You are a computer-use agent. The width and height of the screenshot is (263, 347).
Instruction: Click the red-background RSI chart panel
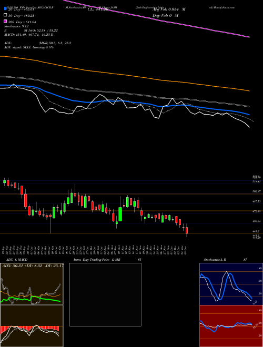click(x=231, y=326)
